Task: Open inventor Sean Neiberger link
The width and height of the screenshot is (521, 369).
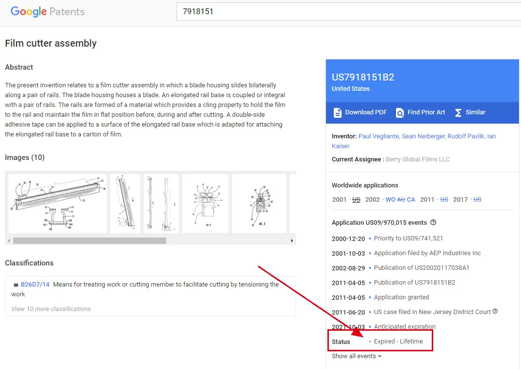Action: point(423,136)
